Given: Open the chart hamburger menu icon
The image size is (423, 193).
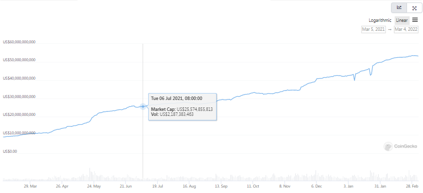Looking at the screenshot, I should click(415, 20).
